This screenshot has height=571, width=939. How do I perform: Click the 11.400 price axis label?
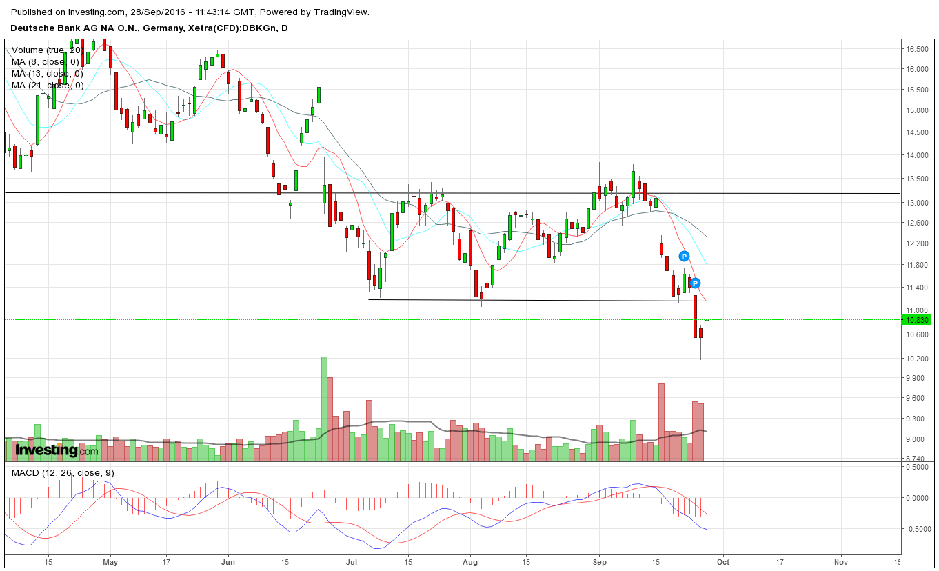[x=918, y=288]
